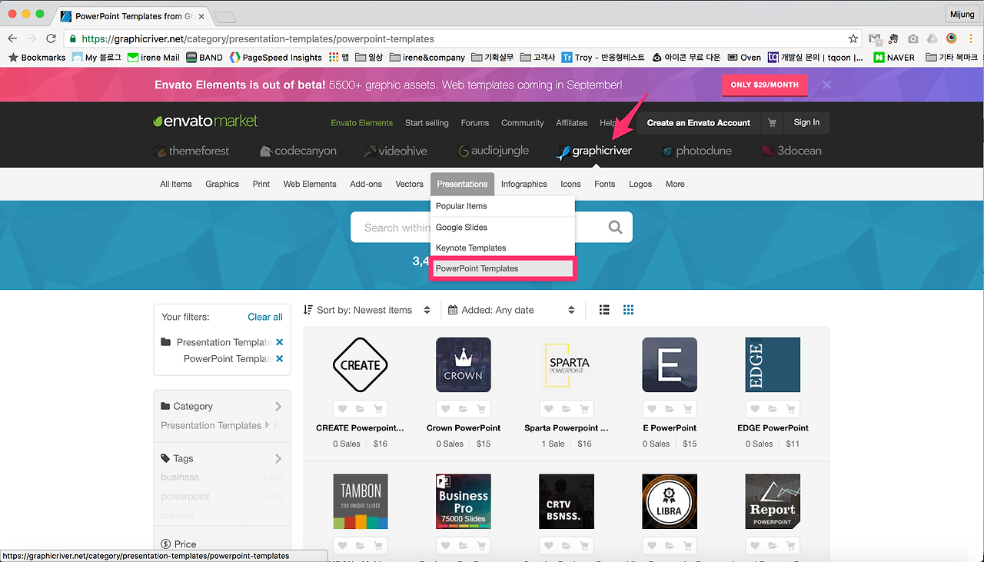Open the irene Mail bookmark
The image size is (984, 562).
(x=154, y=58)
